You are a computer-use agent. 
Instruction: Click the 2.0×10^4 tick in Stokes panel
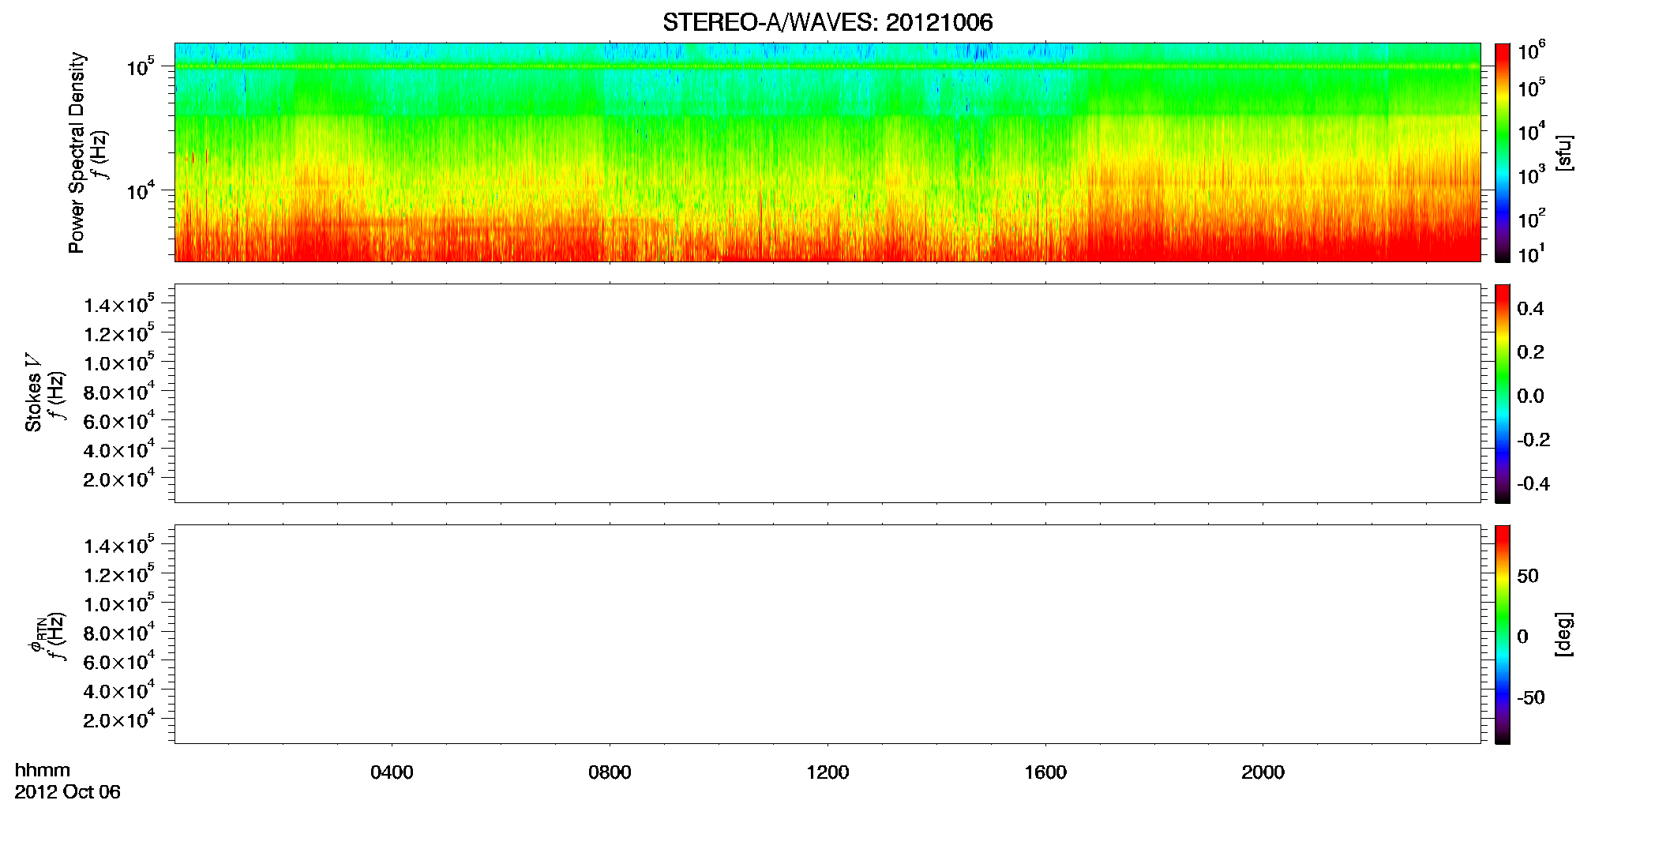[119, 477]
